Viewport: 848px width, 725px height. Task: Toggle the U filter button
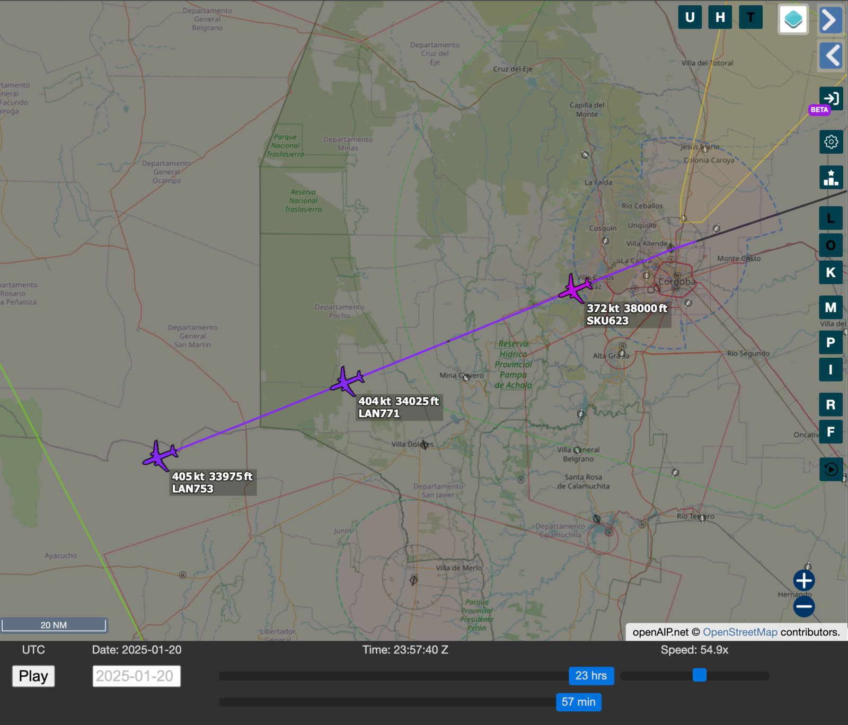[x=690, y=17]
